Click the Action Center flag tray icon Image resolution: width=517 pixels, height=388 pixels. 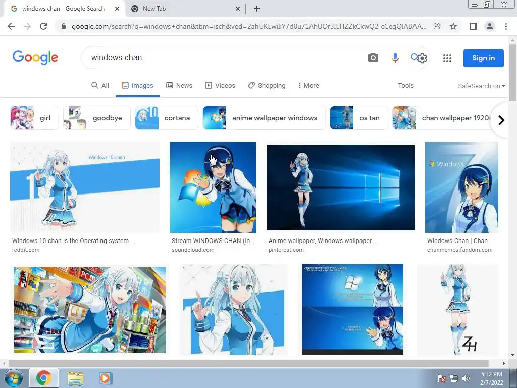tap(441, 378)
